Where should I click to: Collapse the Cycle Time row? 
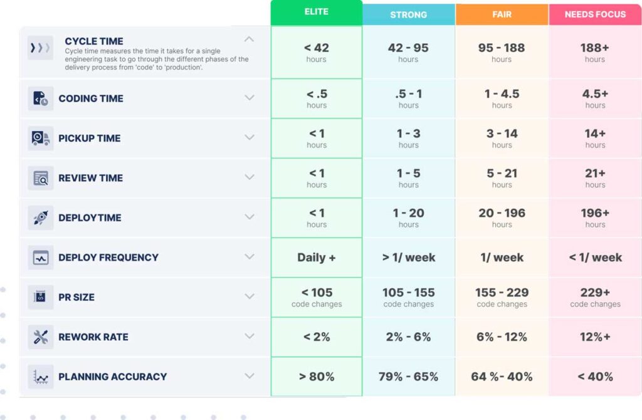(250, 39)
